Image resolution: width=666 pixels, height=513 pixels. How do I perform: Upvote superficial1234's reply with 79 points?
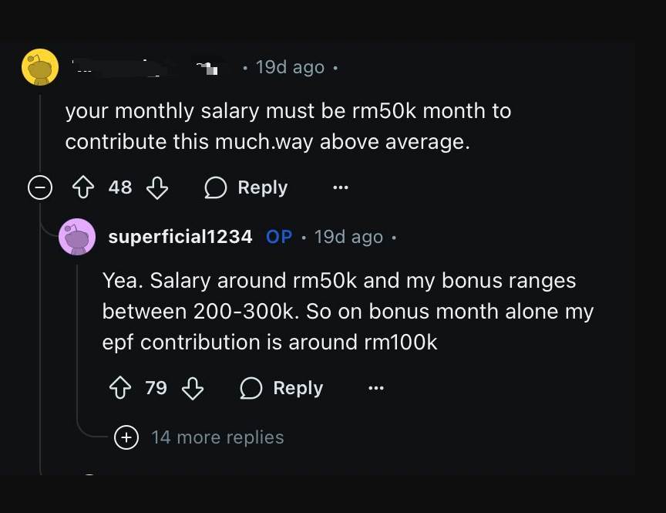click(x=120, y=388)
